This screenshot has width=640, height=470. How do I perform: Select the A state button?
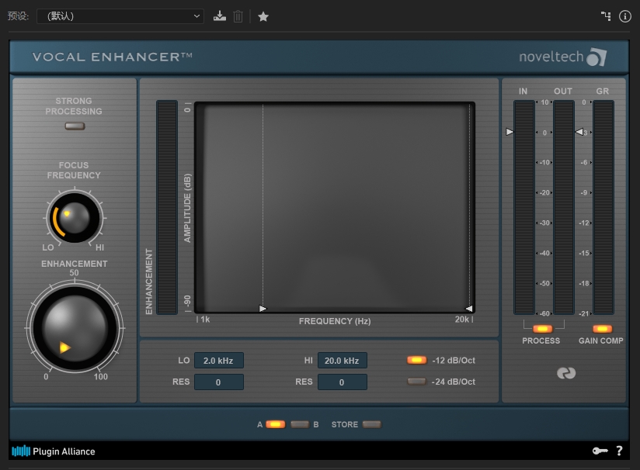[276, 424]
